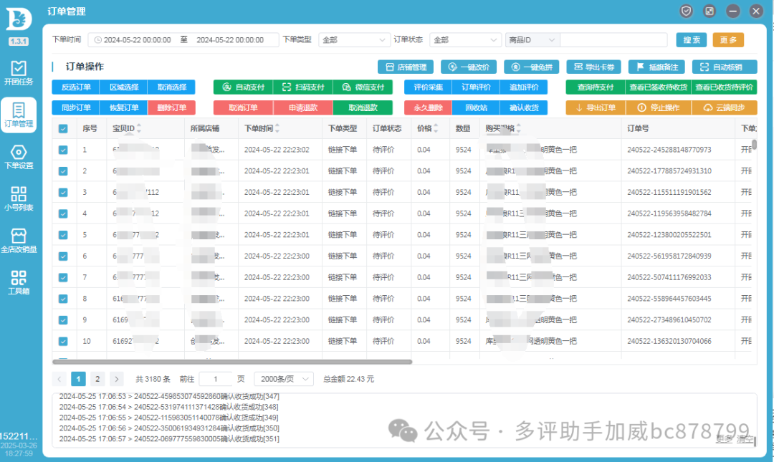Click the 自动支付 button
Screen dimensions: 774x462
pos(244,87)
